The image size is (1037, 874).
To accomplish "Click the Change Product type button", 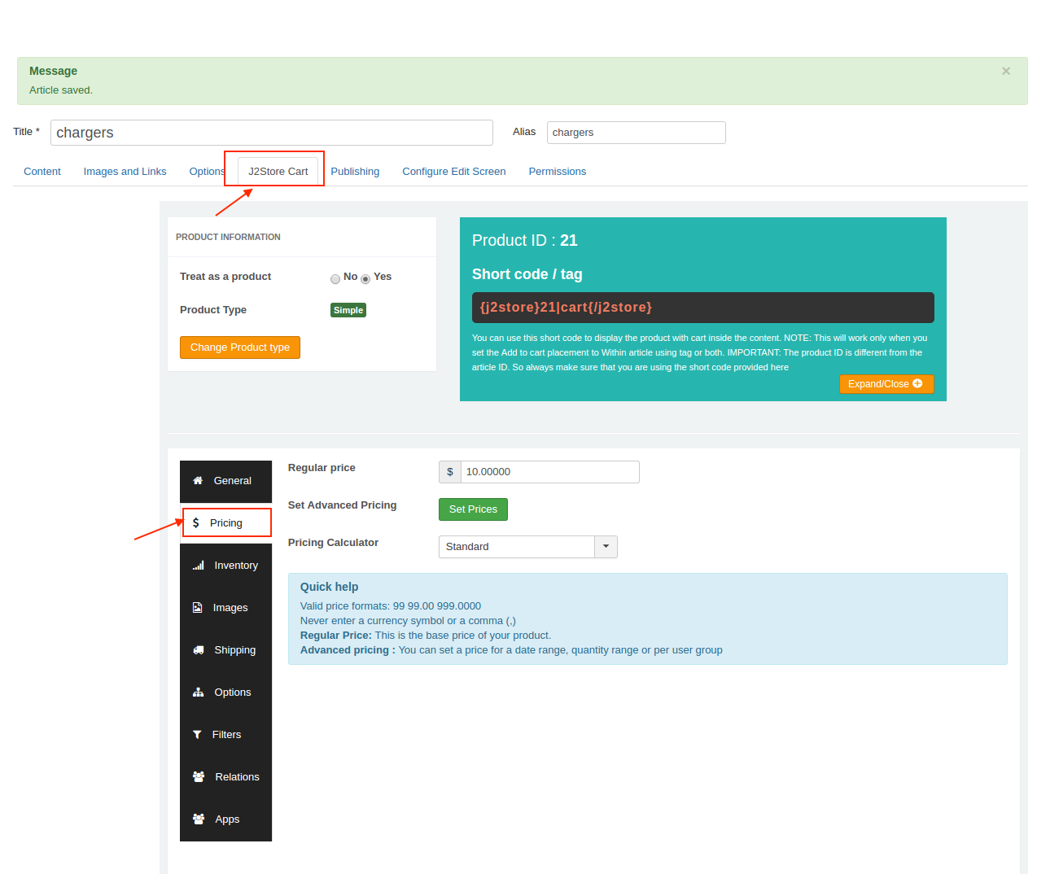I will [x=239, y=347].
